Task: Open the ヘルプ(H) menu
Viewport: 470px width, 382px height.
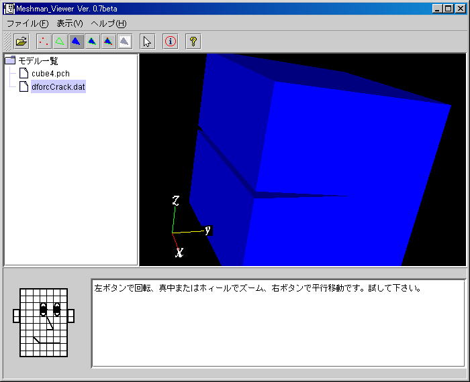Action: [109, 23]
